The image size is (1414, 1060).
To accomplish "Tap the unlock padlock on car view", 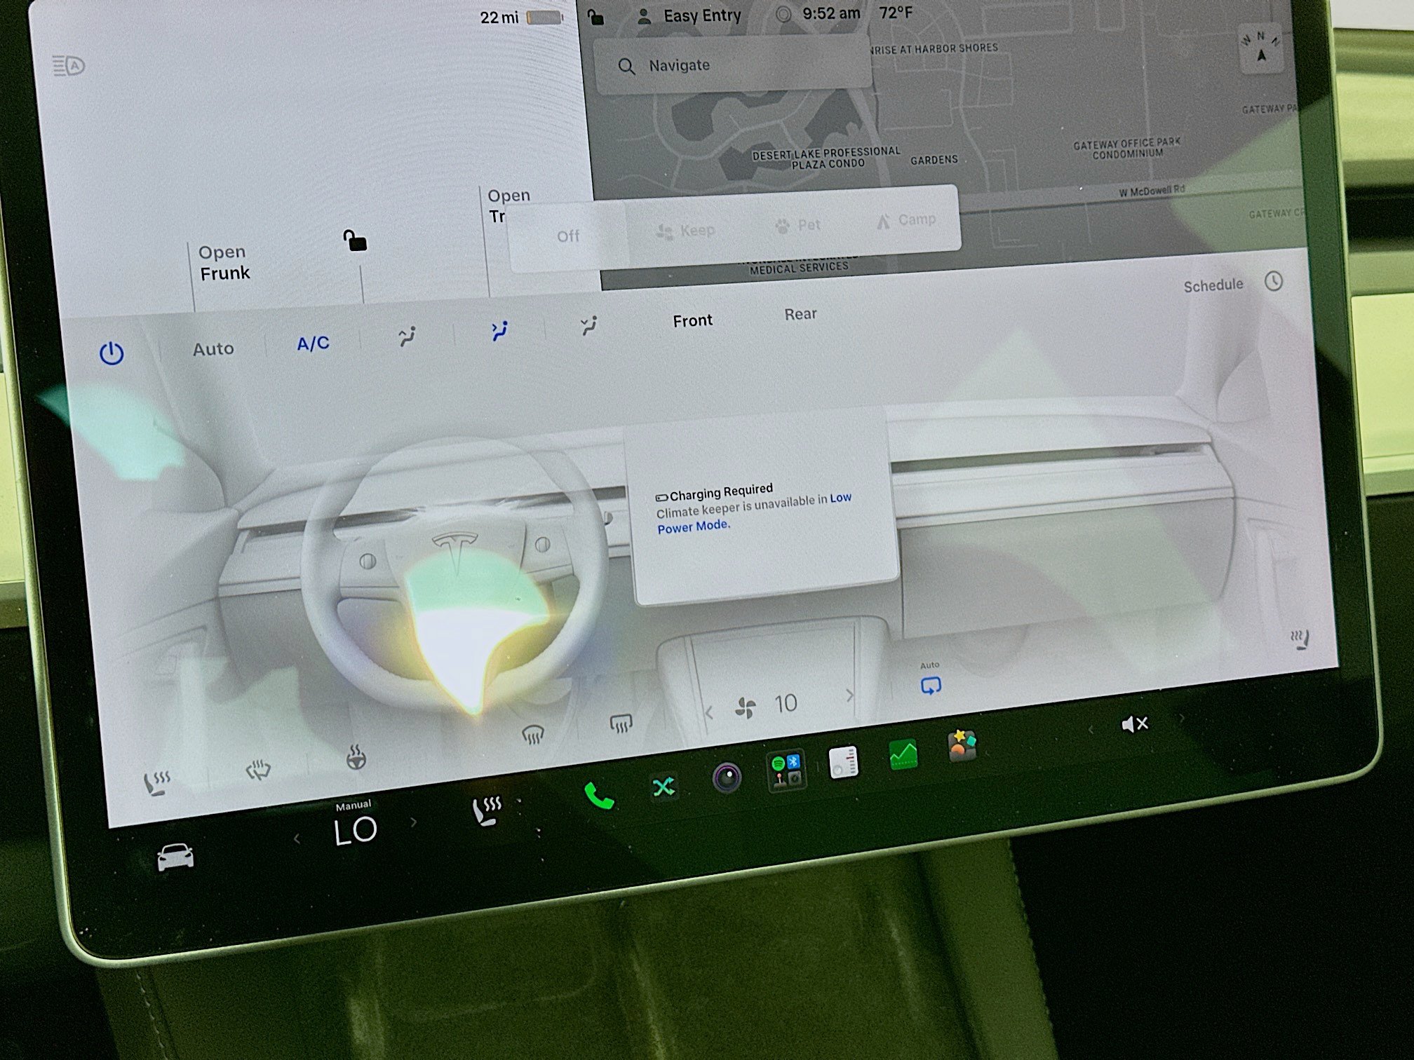I will tap(355, 240).
